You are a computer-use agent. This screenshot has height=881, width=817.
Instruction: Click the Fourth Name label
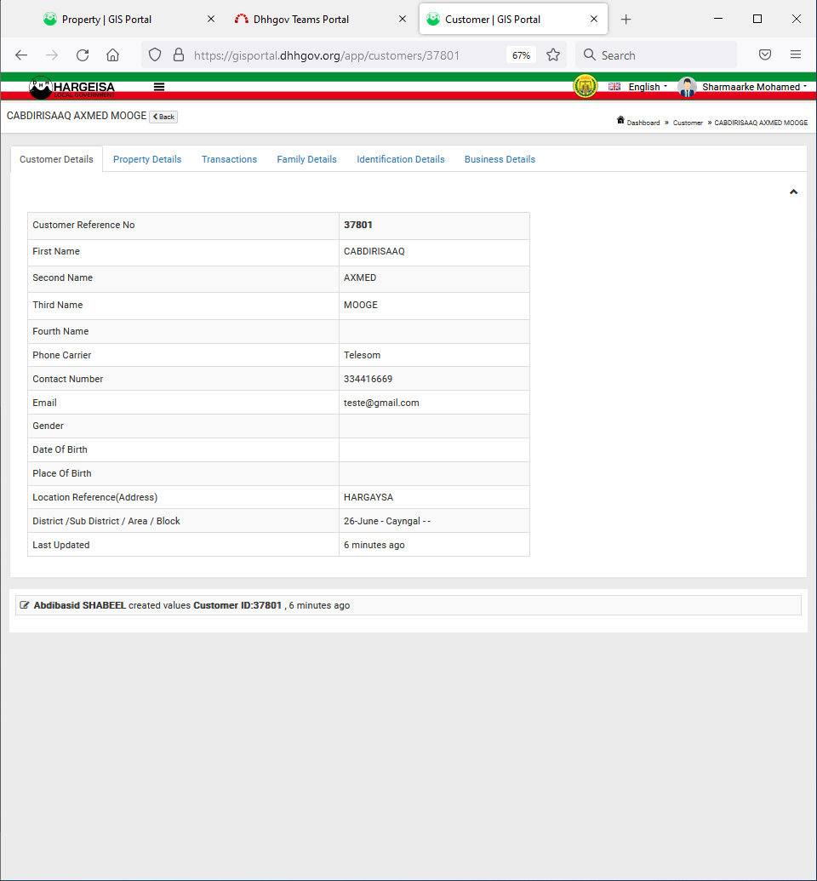point(60,331)
